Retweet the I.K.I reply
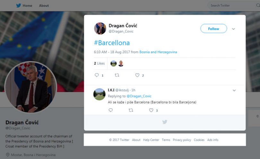260x159 pixels. tap(131, 110)
